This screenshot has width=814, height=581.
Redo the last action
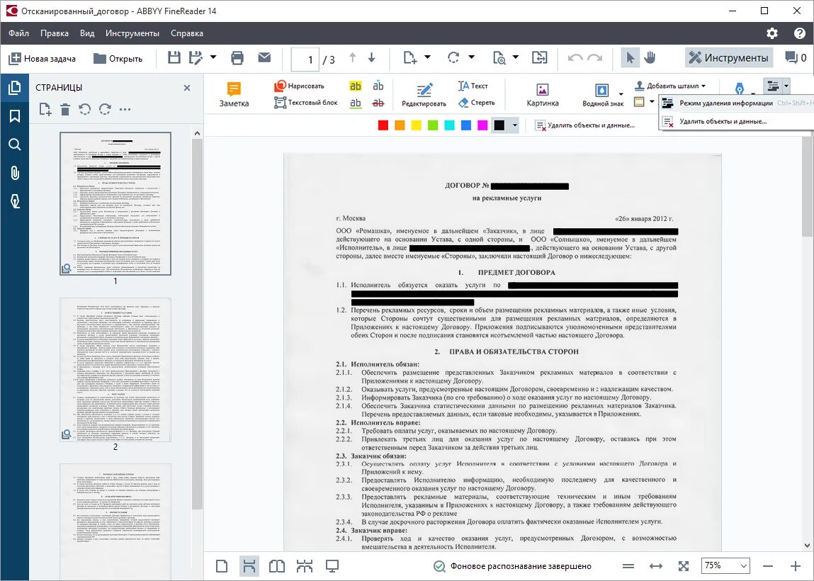click(595, 58)
